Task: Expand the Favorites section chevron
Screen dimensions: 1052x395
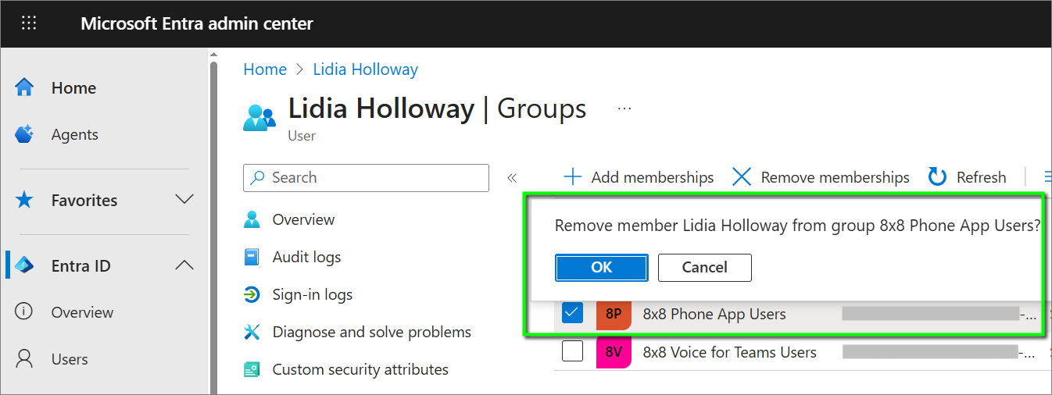Action: click(x=184, y=200)
